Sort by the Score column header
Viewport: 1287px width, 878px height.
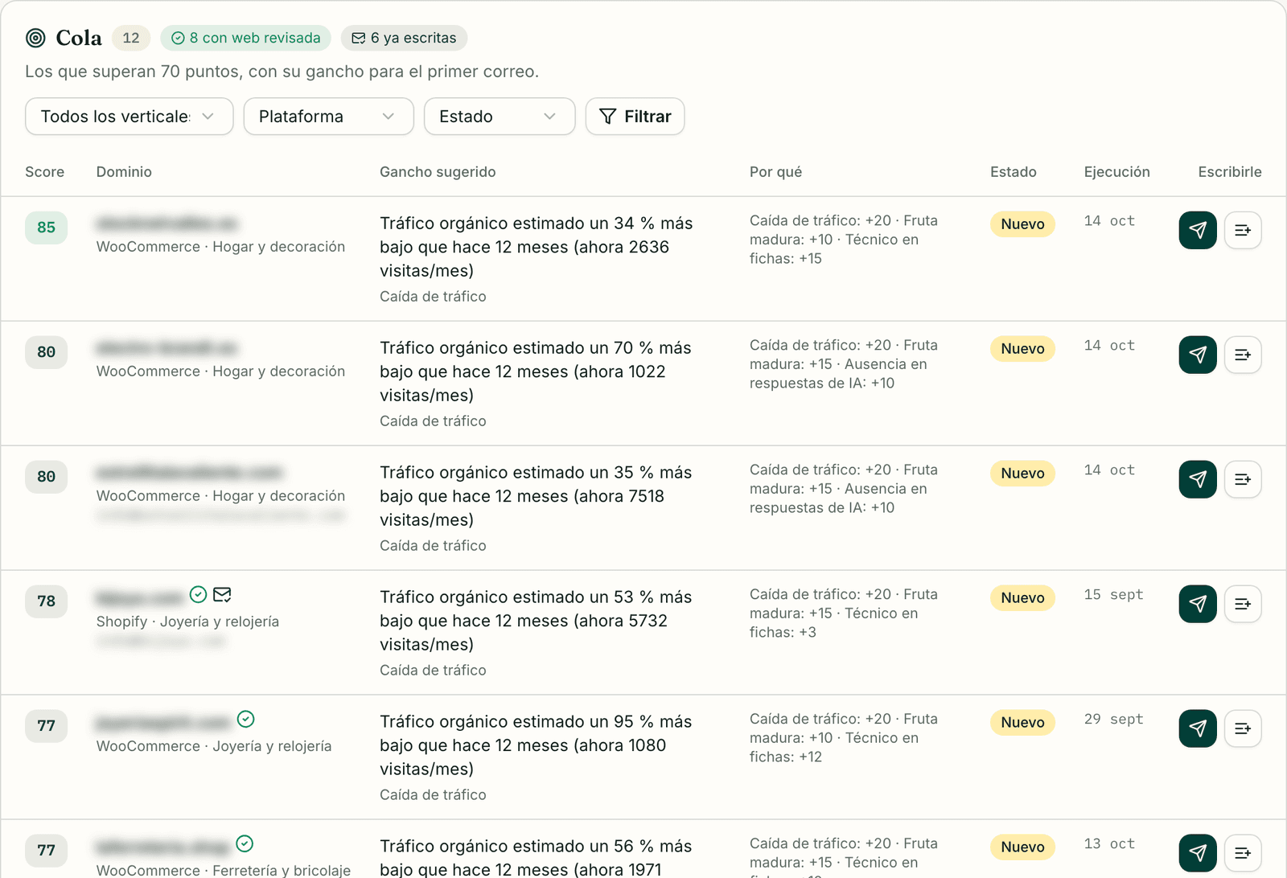tap(44, 172)
